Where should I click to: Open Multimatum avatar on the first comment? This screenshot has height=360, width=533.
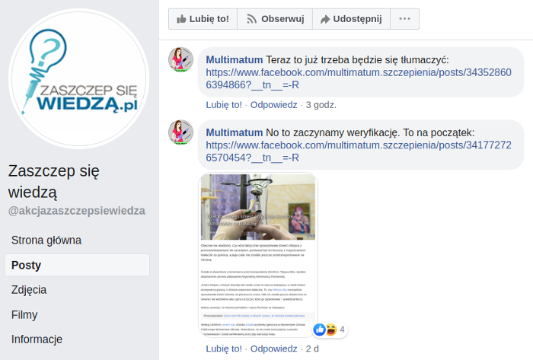[181, 60]
